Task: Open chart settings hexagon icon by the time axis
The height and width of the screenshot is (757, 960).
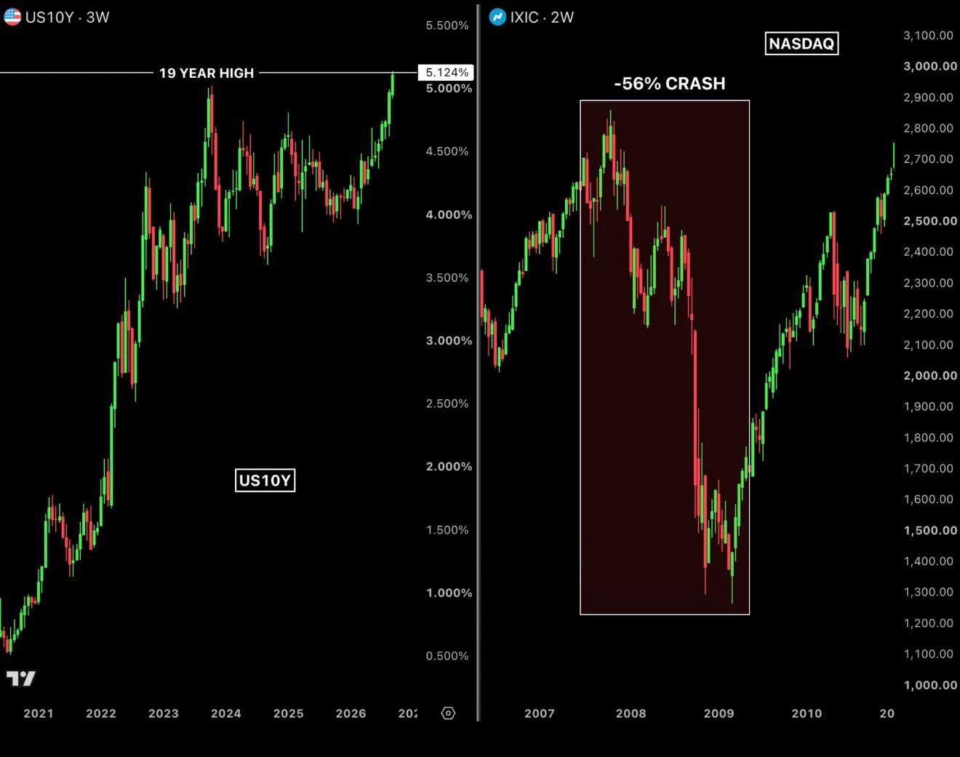Action: tap(448, 713)
